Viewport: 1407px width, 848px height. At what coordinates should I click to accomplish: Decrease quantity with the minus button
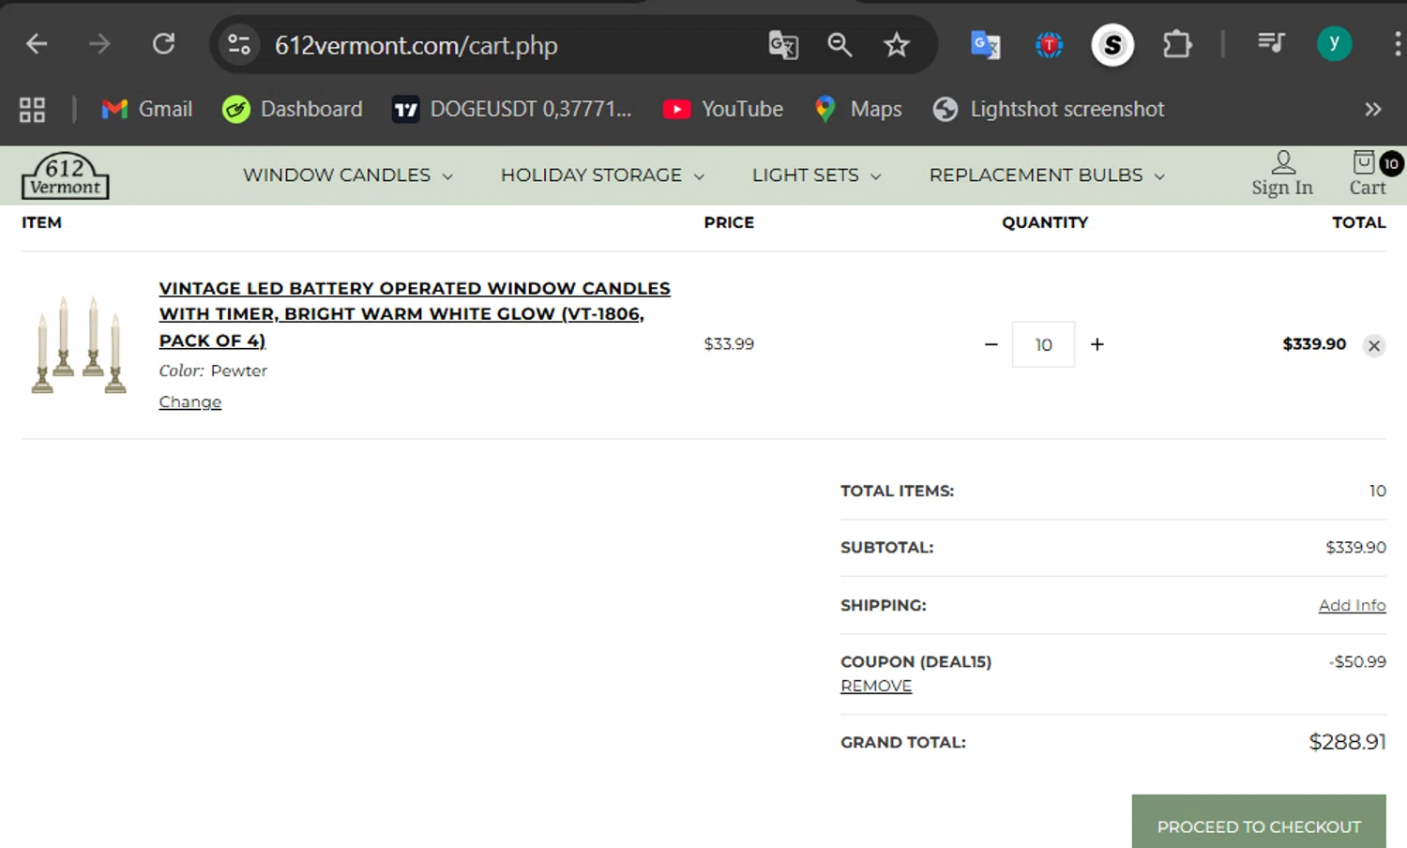[x=991, y=345]
